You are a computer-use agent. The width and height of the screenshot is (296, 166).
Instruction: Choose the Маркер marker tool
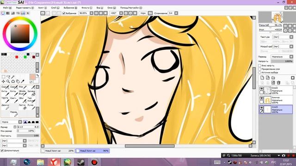(x=14, y=114)
